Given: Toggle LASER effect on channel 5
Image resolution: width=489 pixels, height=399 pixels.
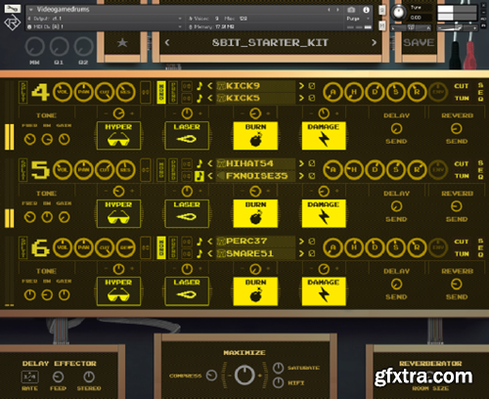Looking at the screenshot, I should 187,213.
